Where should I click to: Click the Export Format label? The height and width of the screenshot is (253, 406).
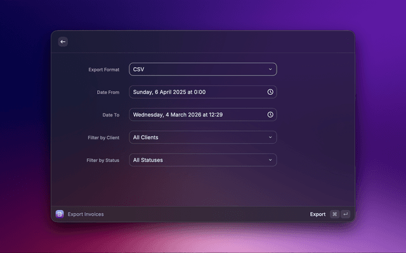(103, 69)
